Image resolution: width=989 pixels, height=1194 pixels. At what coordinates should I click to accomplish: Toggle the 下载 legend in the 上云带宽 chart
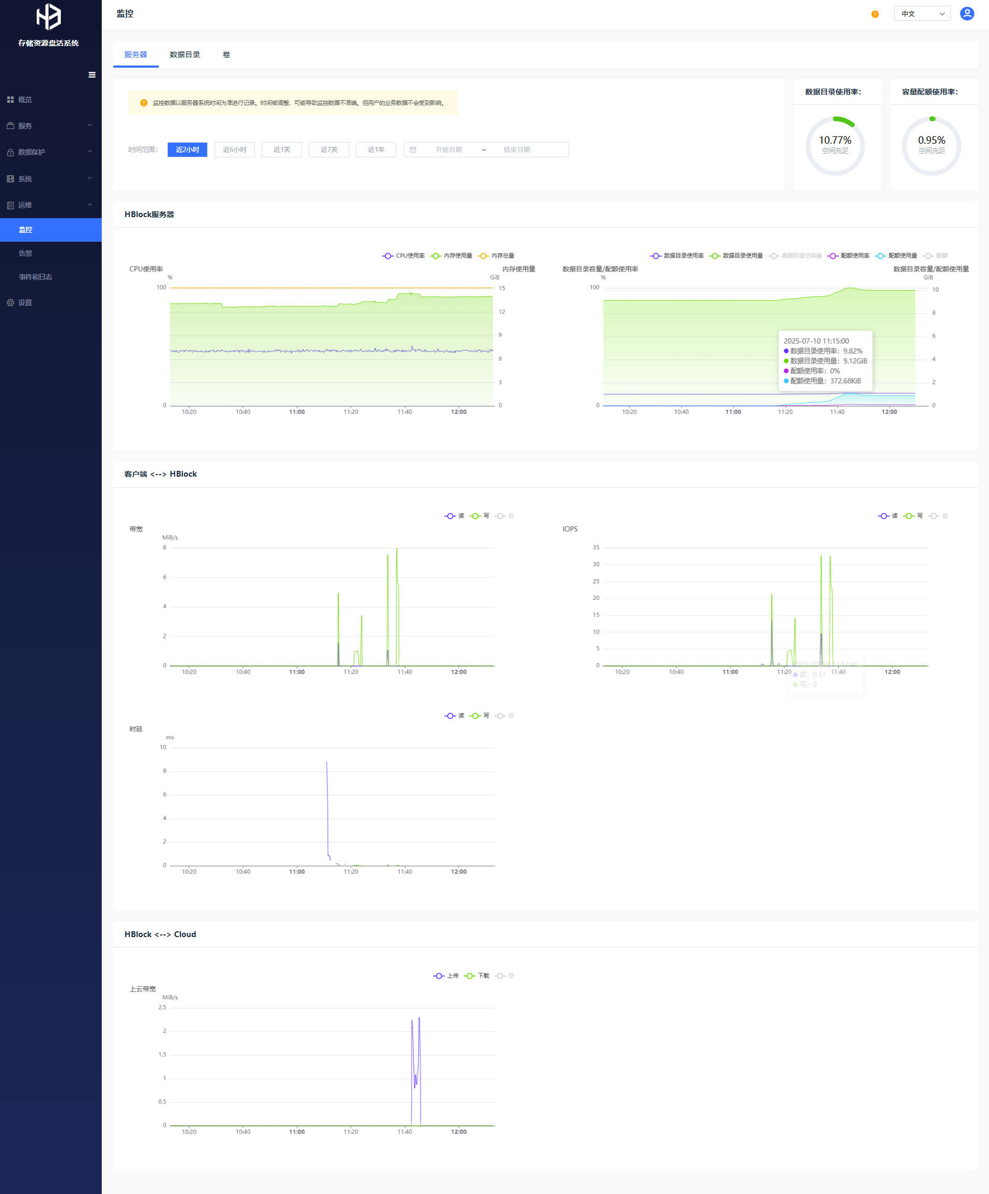pos(477,976)
